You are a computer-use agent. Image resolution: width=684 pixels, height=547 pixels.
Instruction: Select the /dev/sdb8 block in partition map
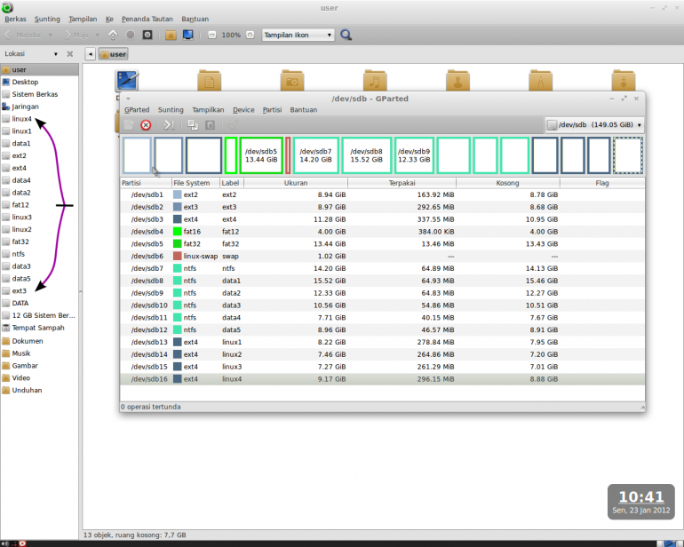click(366, 155)
